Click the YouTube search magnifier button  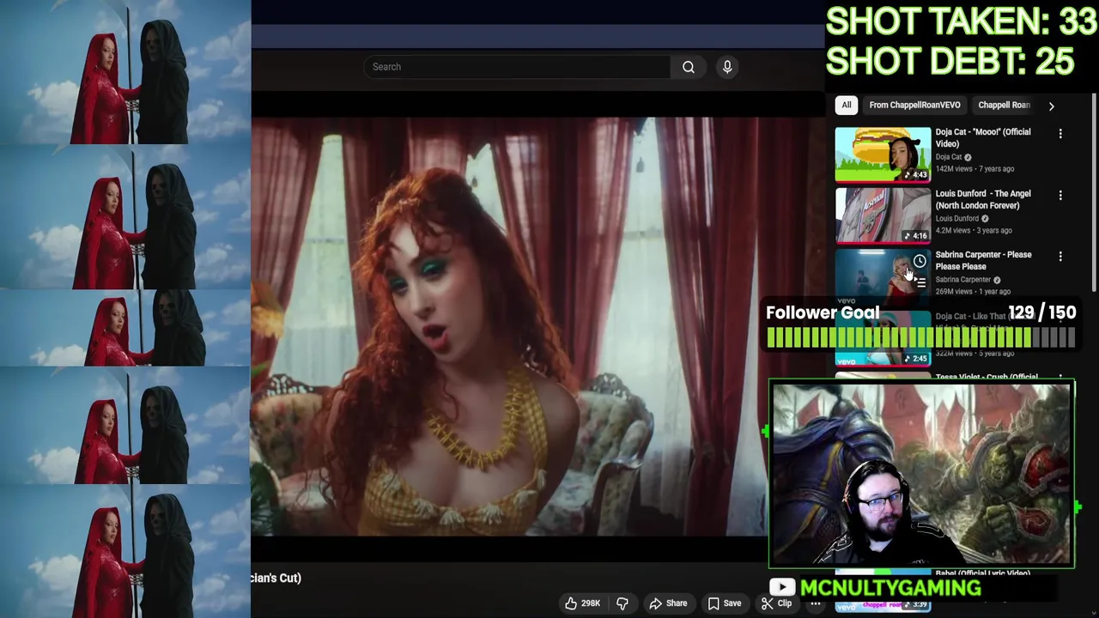click(689, 67)
